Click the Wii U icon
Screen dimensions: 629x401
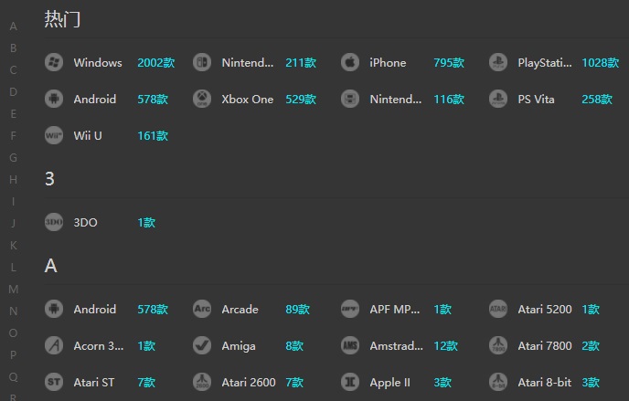(x=54, y=135)
